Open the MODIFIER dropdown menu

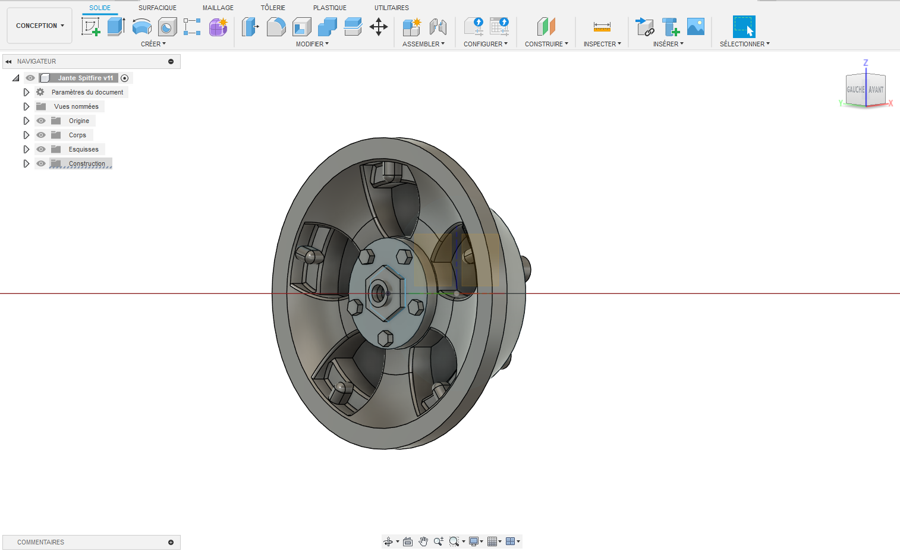point(312,44)
